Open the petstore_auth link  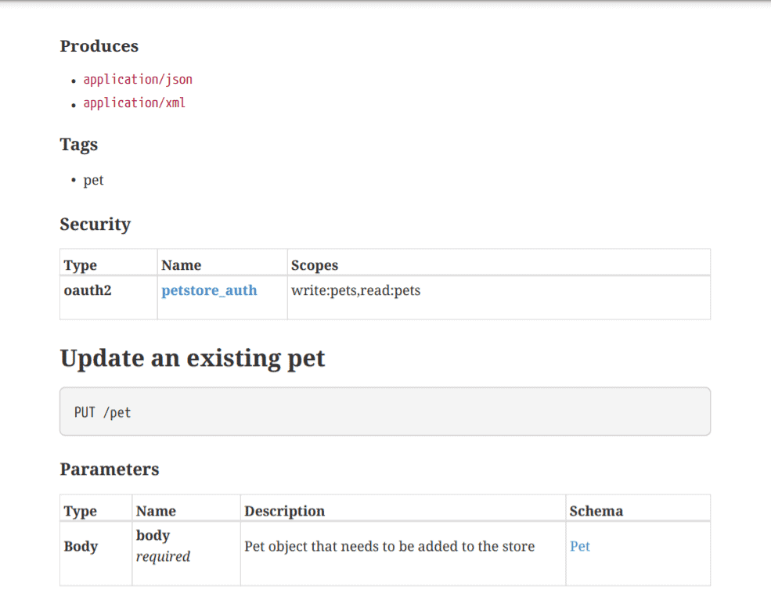point(209,290)
